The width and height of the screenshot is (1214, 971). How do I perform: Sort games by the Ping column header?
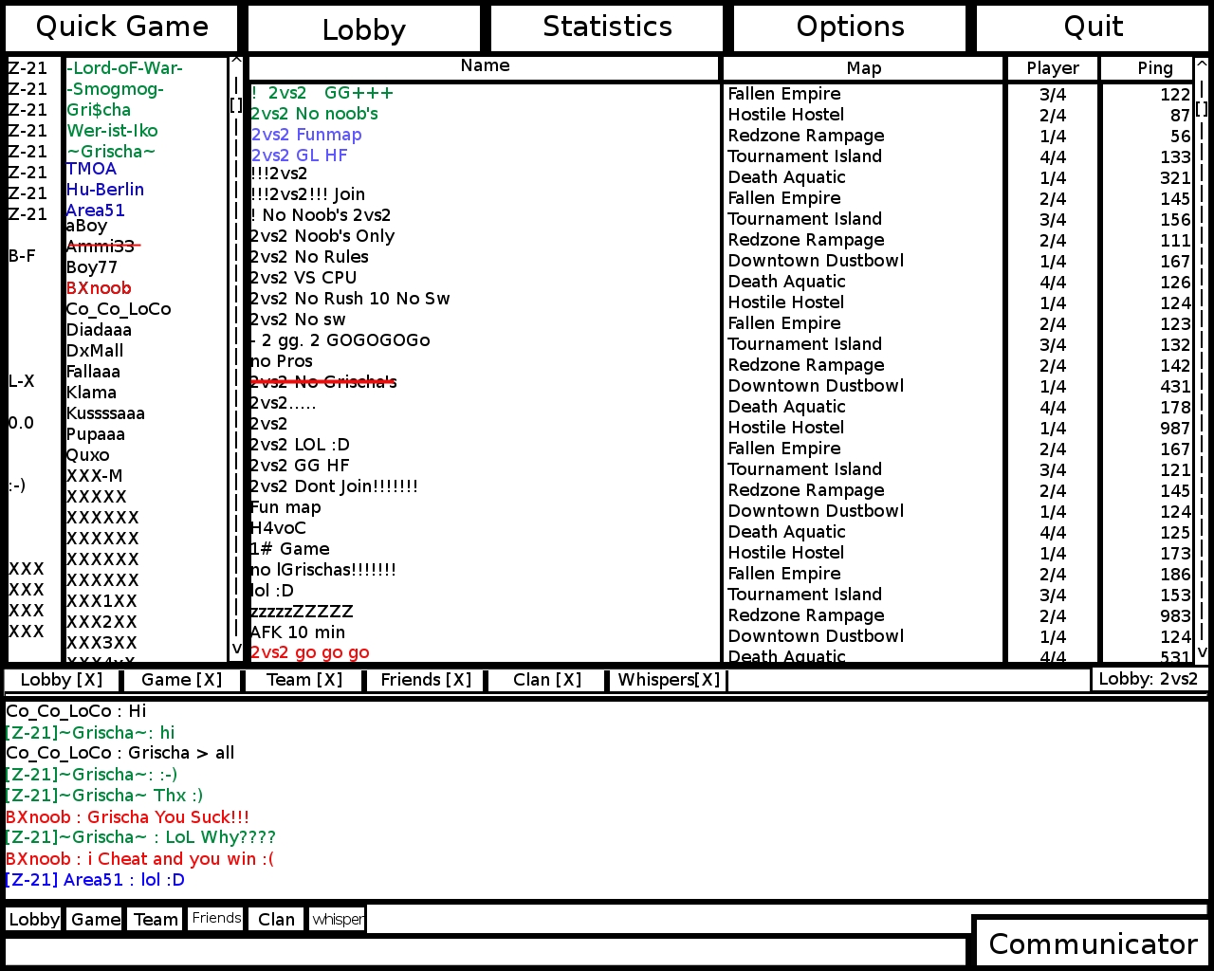tap(1154, 68)
